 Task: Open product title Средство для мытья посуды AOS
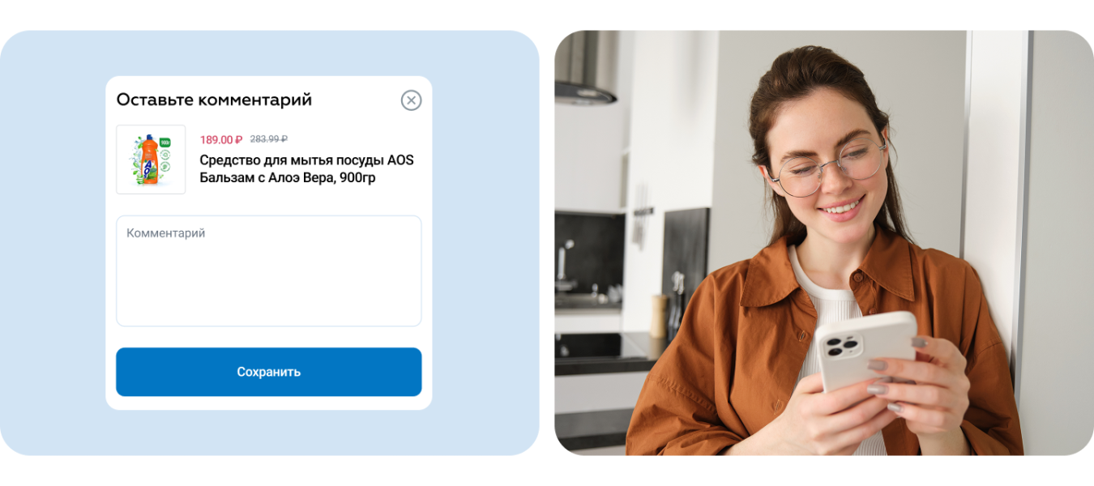click(306, 160)
